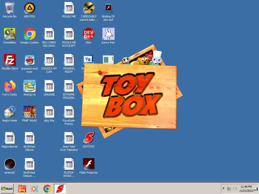Select the antiwork desktop icon
Viewport: 259px width, 194px height.
tap(10, 164)
